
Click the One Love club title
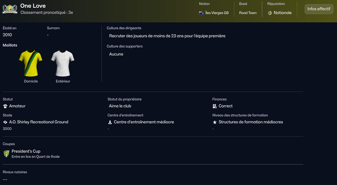(33, 6)
